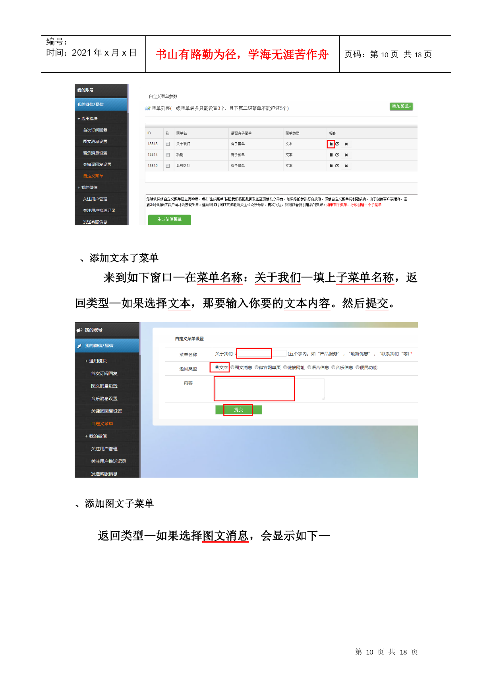Click the chat bubble icon beside 我的账号

click(79, 330)
